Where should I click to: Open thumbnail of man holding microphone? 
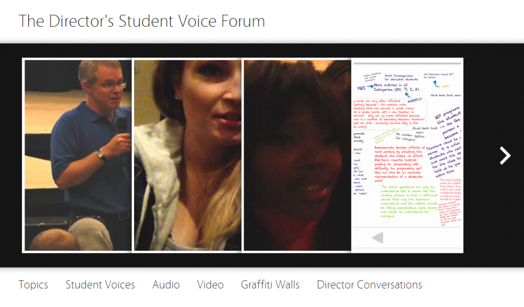tap(78, 156)
